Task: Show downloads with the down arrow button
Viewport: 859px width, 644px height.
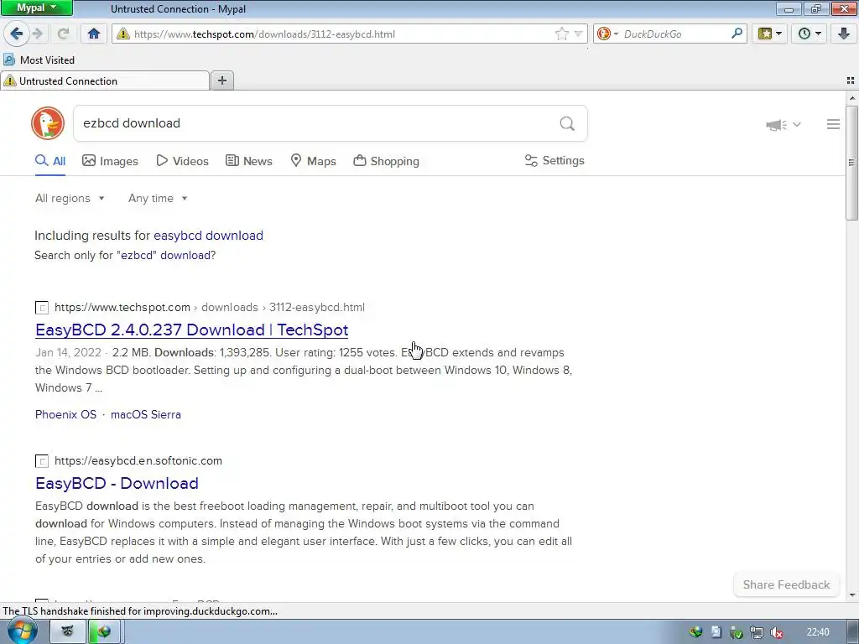Action: coord(844,34)
